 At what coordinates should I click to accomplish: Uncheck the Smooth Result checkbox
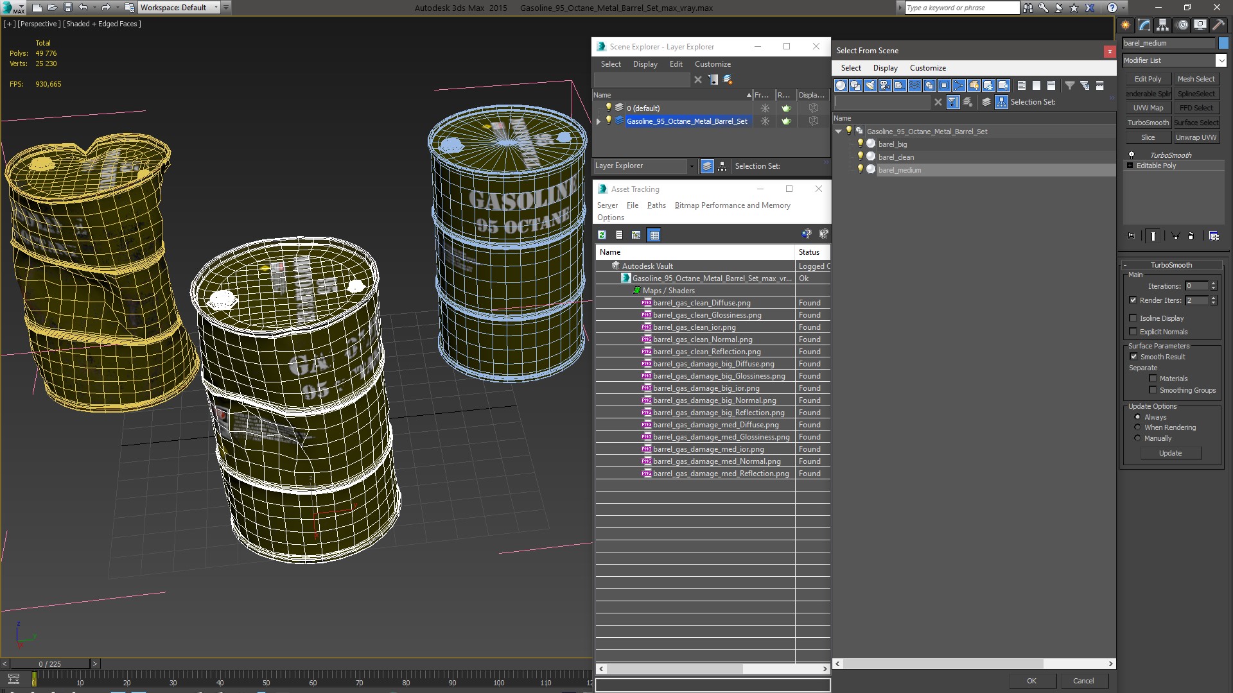[x=1133, y=357]
